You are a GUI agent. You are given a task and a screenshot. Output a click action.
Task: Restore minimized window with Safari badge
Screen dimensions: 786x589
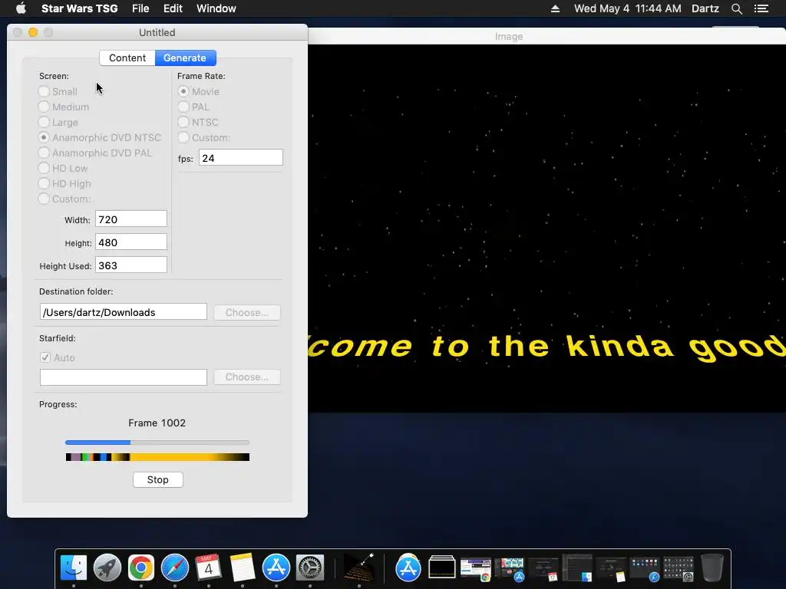(x=644, y=570)
